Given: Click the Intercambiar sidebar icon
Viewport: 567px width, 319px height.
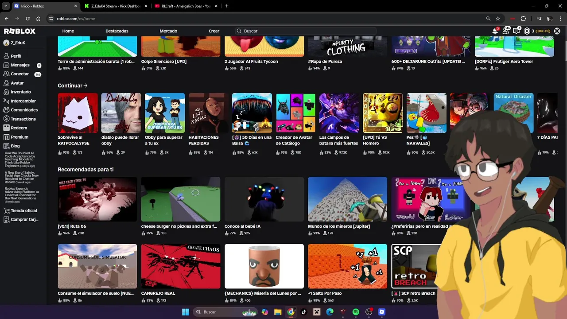Looking at the screenshot, I should [6, 101].
